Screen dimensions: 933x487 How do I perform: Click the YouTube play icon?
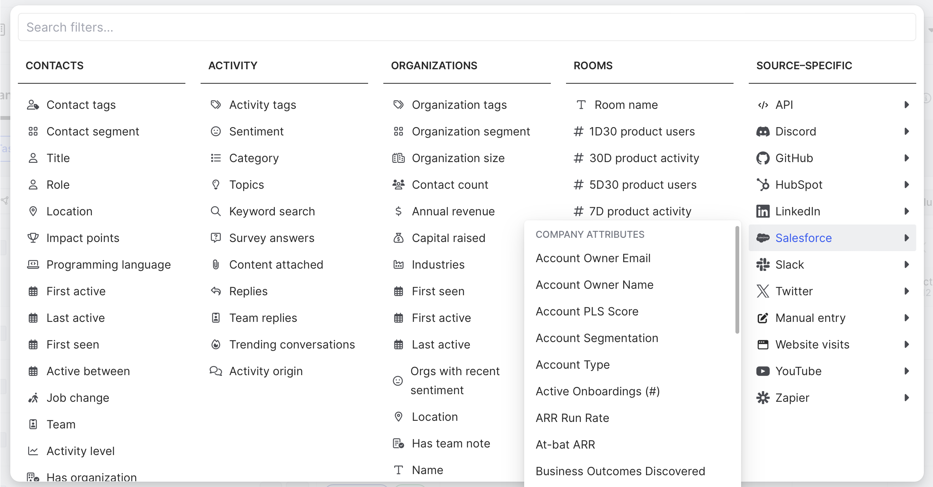762,371
